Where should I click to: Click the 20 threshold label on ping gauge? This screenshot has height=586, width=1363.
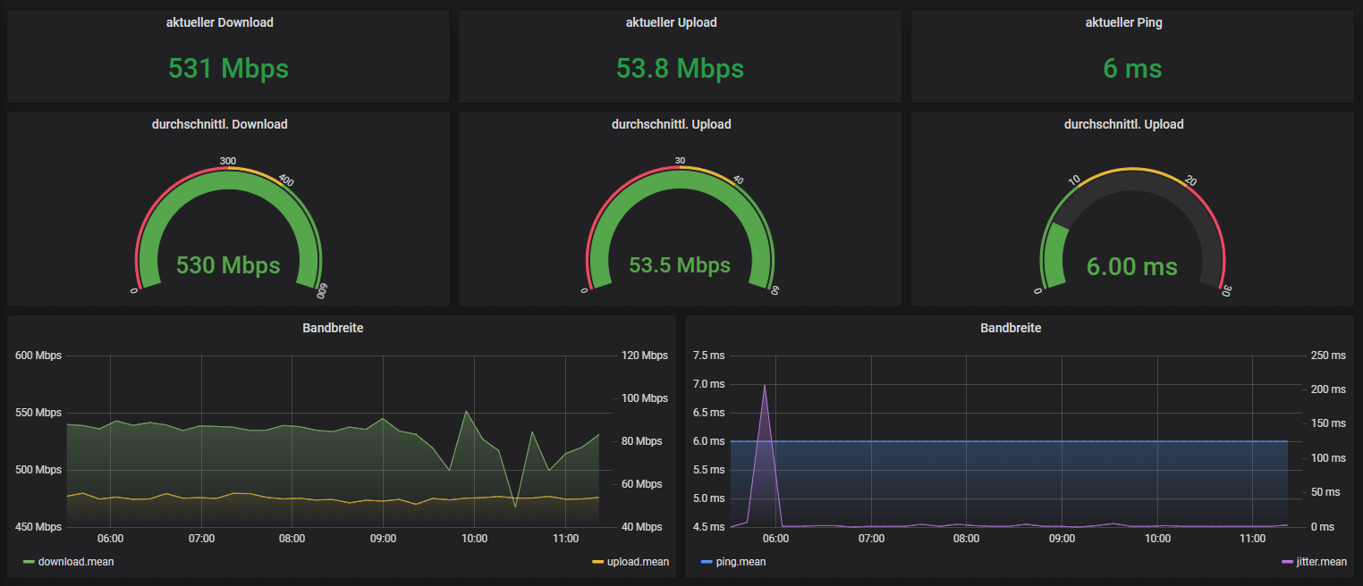click(x=1190, y=180)
